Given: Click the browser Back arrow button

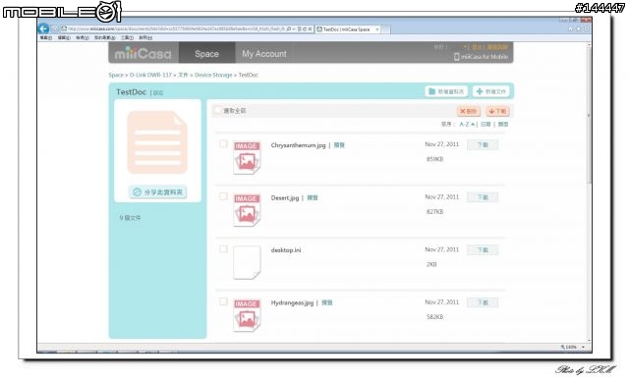Looking at the screenshot, I should point(43,28).
